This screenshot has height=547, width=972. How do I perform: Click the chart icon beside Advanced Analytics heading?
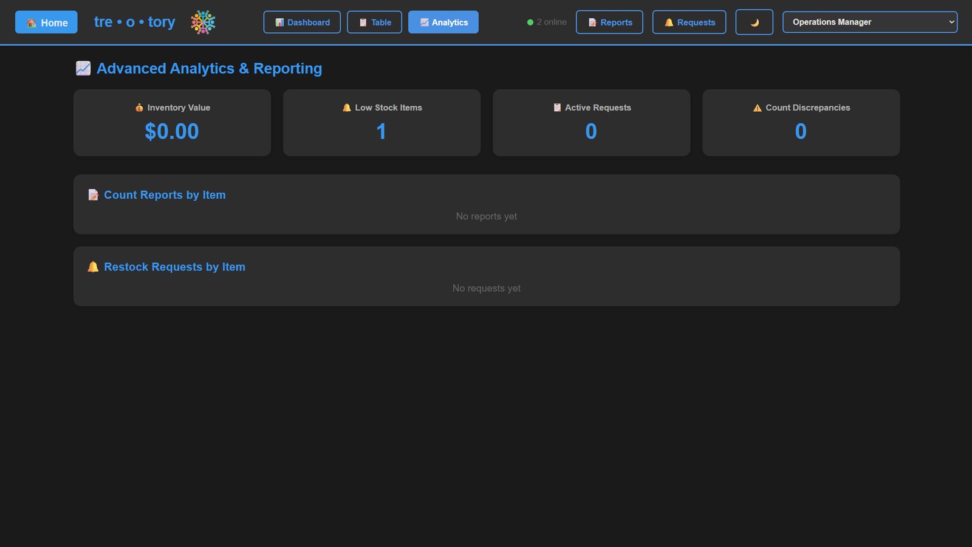click(83, 69)
